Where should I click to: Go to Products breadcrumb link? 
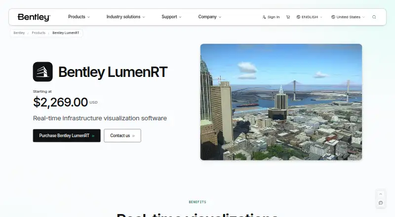[x=39, y=33]
